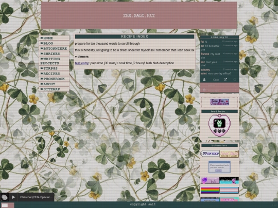The width and height of the screenshot is (278, 208).
Task: Go to the TTRPGS page
Action: coord(54,68)
